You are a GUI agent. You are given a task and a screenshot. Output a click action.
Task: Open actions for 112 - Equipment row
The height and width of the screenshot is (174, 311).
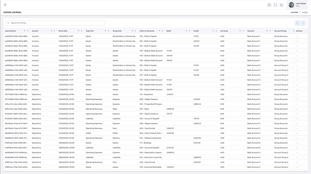coord(297,94)
